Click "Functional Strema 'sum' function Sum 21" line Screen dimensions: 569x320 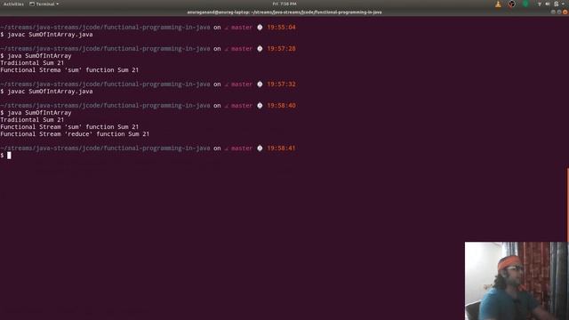69,70
